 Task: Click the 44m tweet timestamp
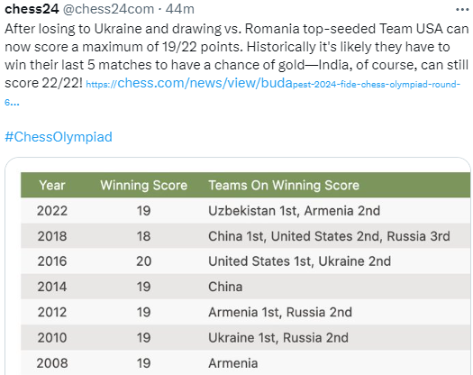pyautogui.click(x=180, y=9)
